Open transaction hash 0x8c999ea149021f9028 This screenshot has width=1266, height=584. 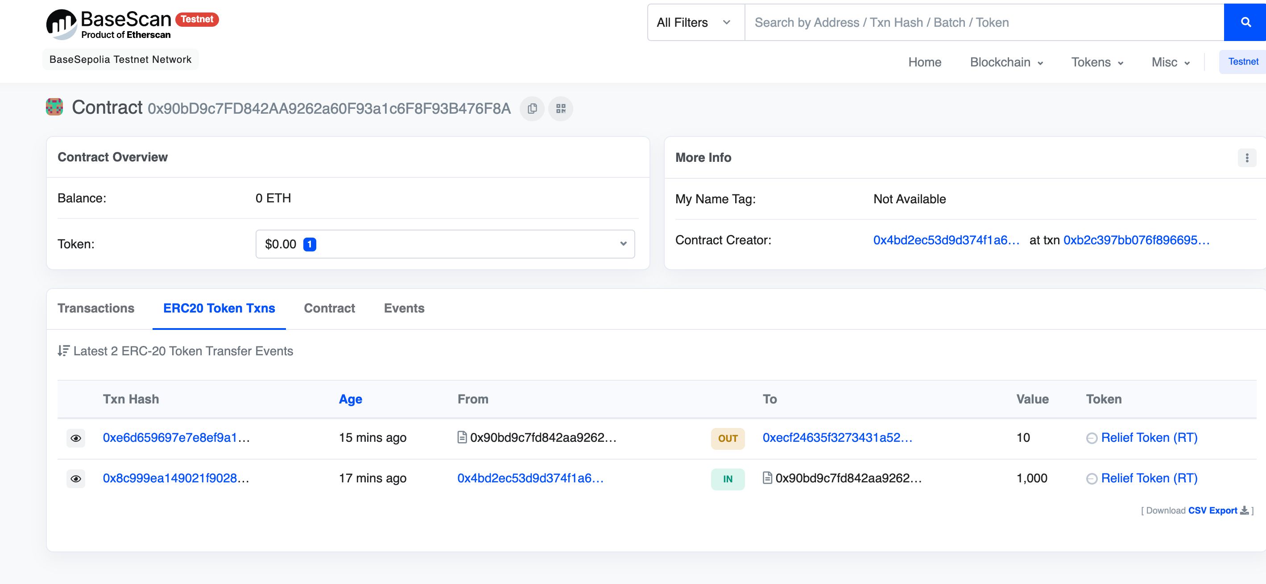click(176, 478)
